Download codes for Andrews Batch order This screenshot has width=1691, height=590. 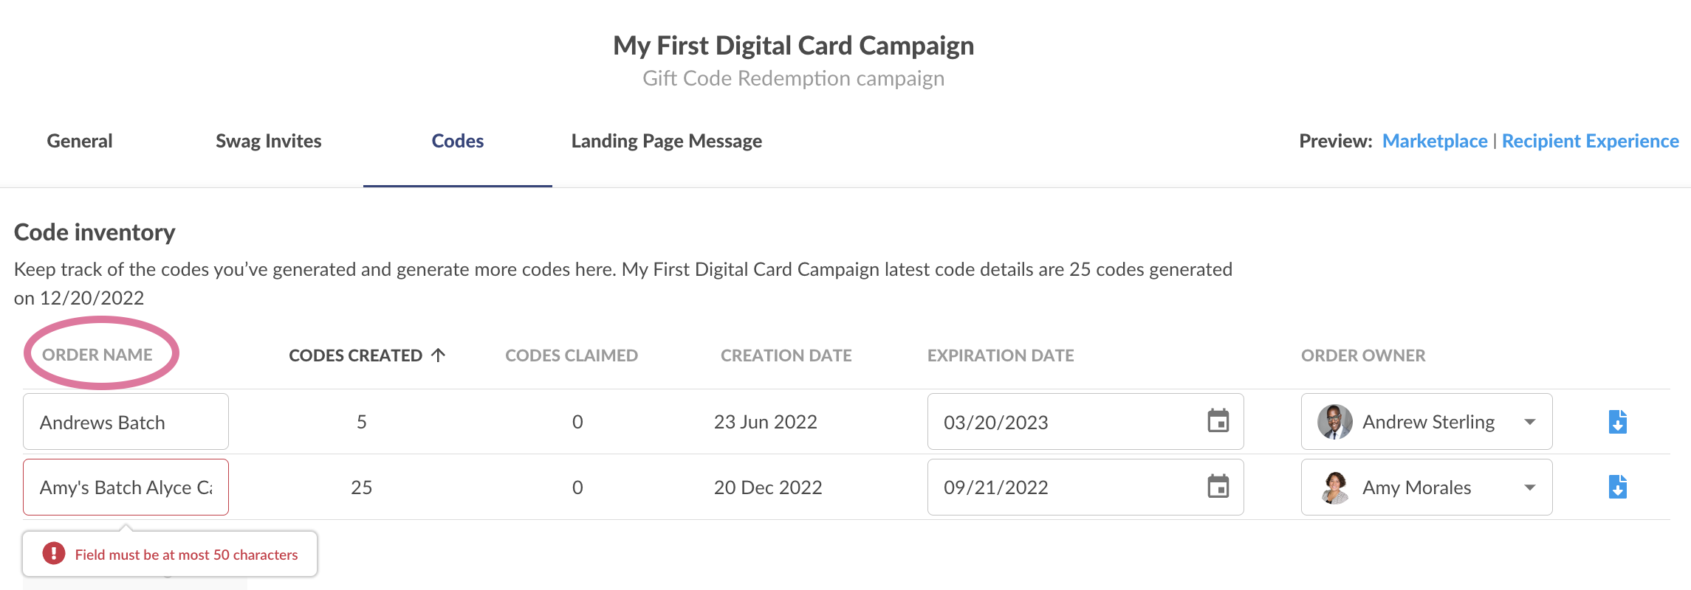(1617, 422)
